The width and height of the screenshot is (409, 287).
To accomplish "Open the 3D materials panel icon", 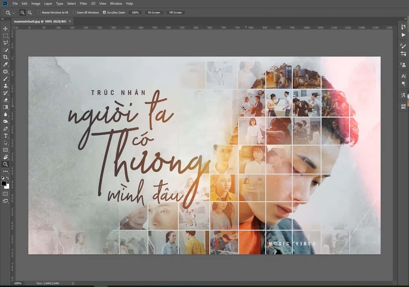I will [x=403, y=106].
